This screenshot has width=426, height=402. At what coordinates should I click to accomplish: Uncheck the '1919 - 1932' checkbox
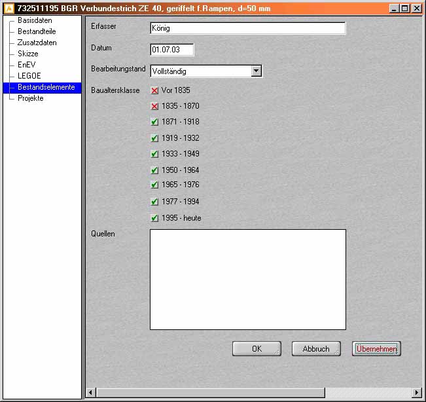pos(155,138)
